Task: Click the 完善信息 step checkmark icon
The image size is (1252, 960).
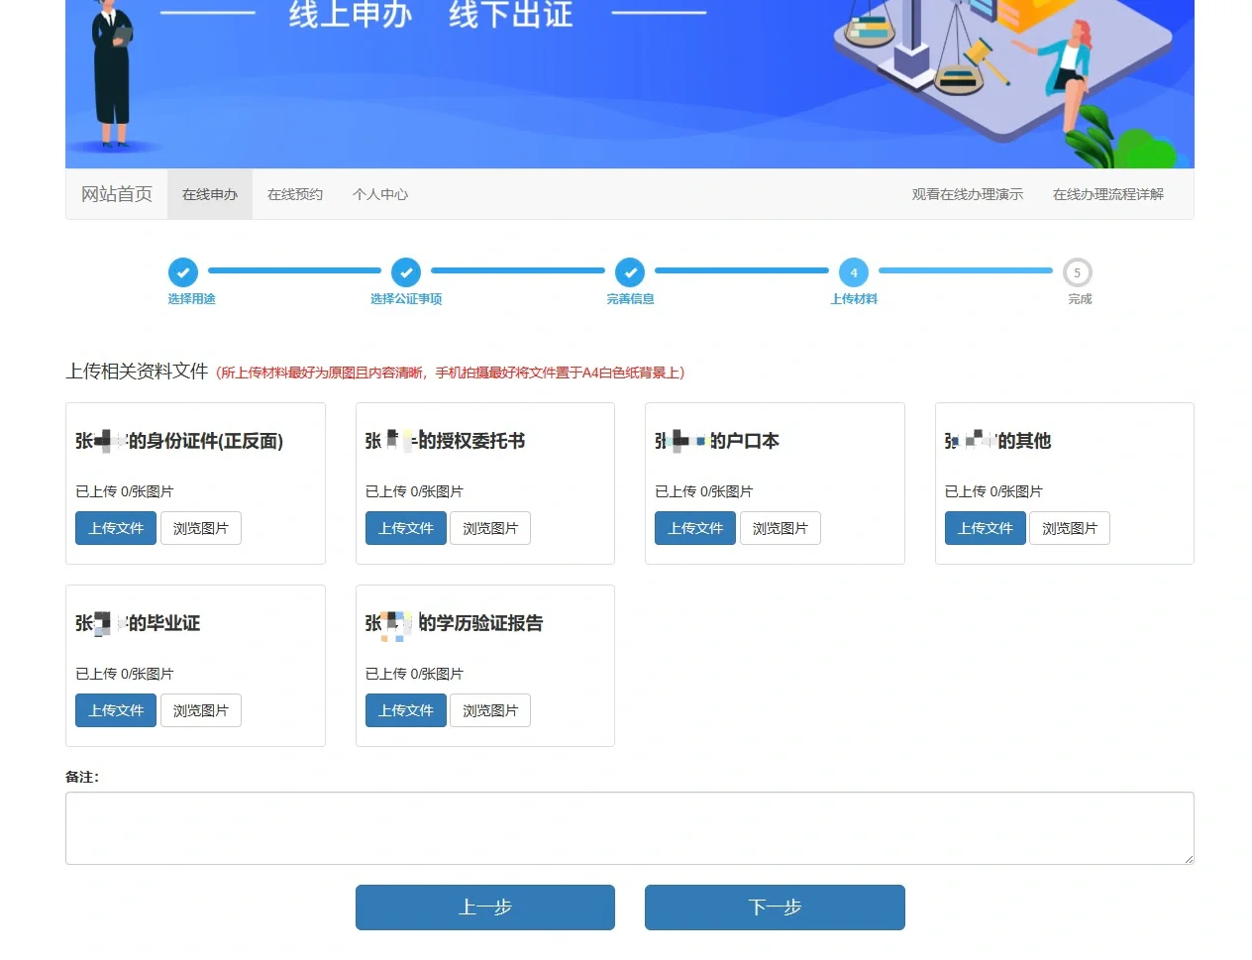Action: tap(630, 272)
